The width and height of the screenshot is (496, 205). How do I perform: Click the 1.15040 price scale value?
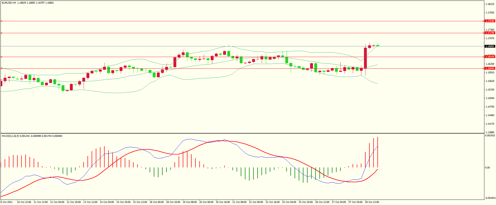[x=490, y=98]
